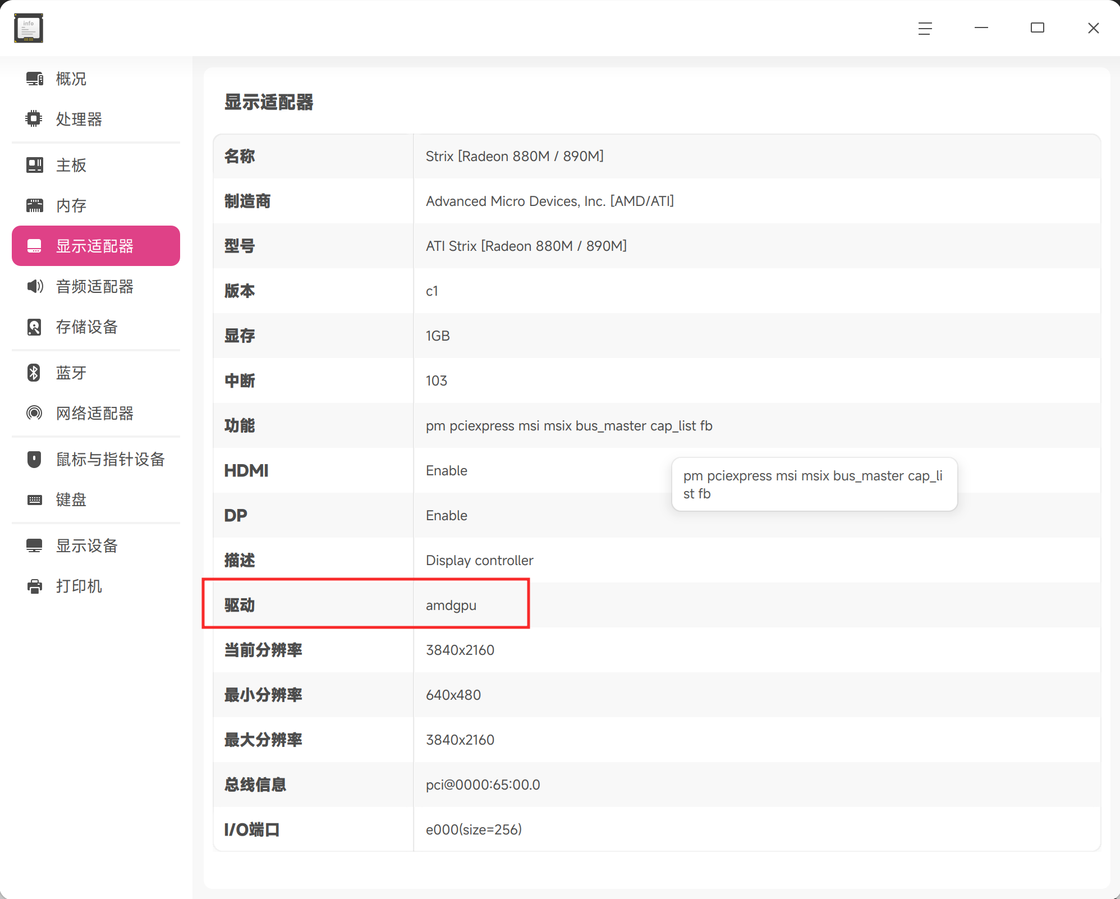The height and width of the screenshot is (899, 1120).
Task: Click the 鼠标与指针设备 mouse icon
Action: click(34, 459)
